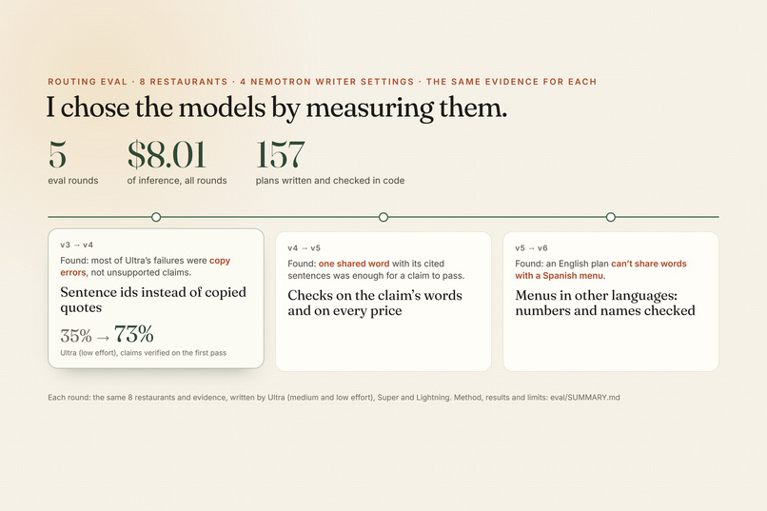Click the 5 eval rounds stat
Image resolution: width=767 pixels, height=511 pixels.
pyautogui.click(x=57, y=154)
